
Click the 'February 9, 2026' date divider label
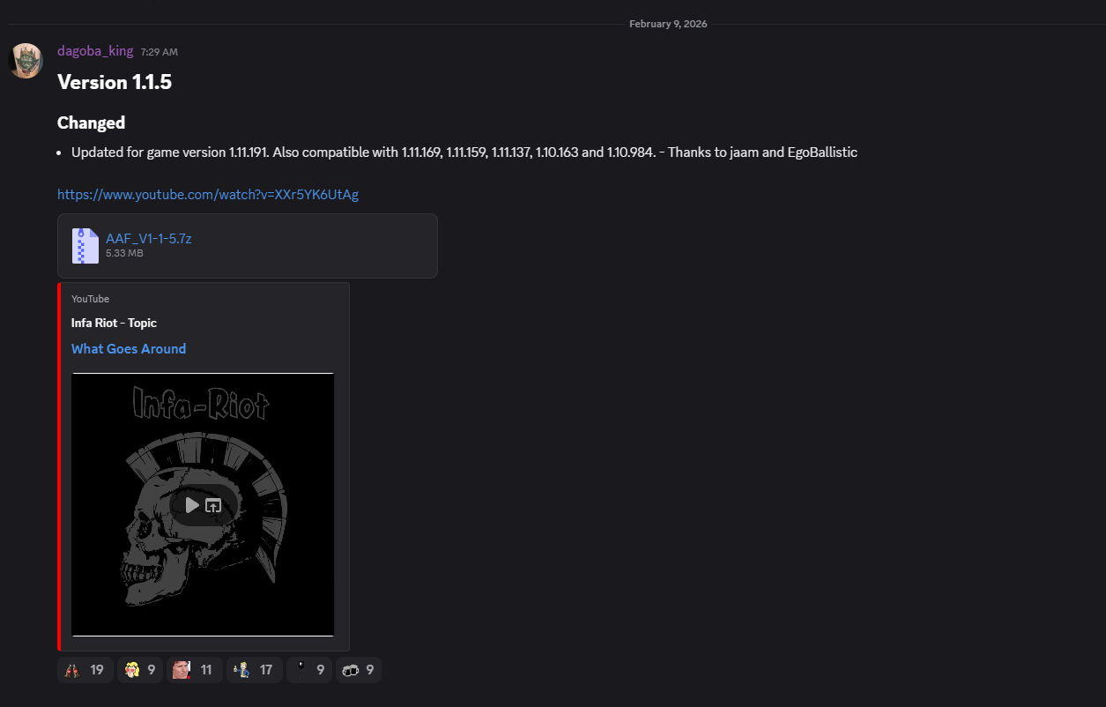tap(668, 24)
